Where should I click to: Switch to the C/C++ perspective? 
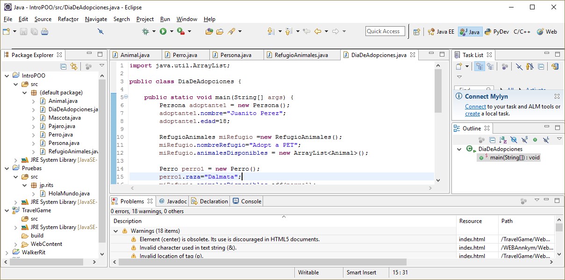[x=522, y=32]
